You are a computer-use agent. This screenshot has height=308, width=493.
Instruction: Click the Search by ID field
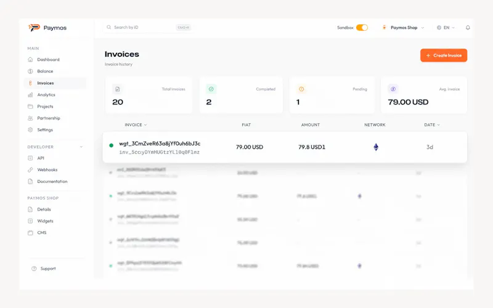pos(148,27)
